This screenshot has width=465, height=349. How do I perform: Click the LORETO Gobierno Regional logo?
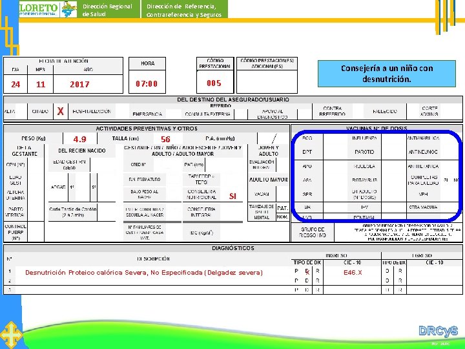pos(39,9)
